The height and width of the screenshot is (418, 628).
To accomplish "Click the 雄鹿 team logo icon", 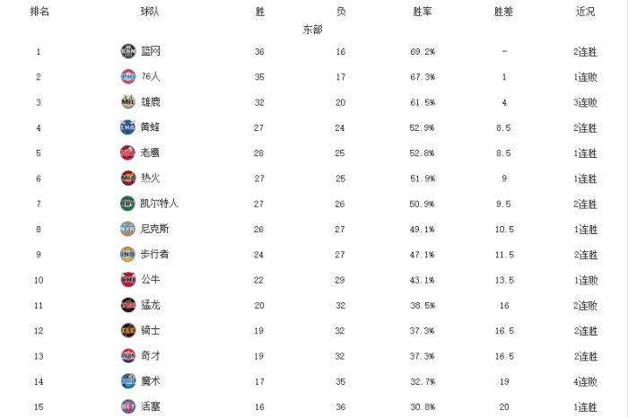I will pyautogui.click(x=127, y=102).
